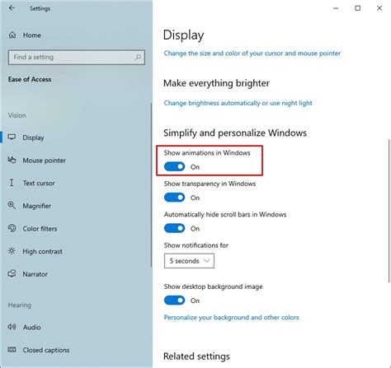
Task: Disable Show transparency in Windows toggle
Action: point(174,198)
